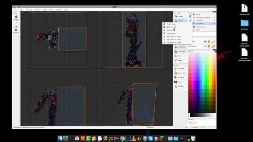Image resolution: width=253 pixels, height=142 pixels.
Task: Open the Trash in the Dock
Action: coord(193,138)
